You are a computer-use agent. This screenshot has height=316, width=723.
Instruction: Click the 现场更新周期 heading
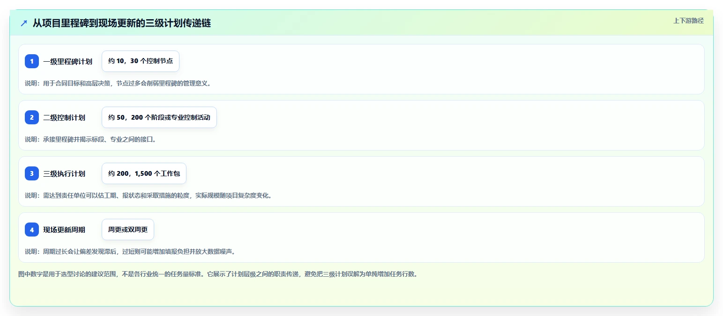tap(64, 230)
